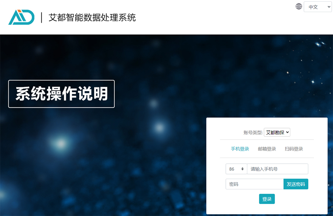The width and height of the screenshot is (333, 216).
Task: Expand the 账号类型 dropdown showing 艾都勘探
Action: (x=277, y=132)
